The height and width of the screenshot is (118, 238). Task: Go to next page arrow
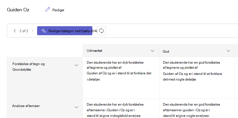(x=33, y=31)
